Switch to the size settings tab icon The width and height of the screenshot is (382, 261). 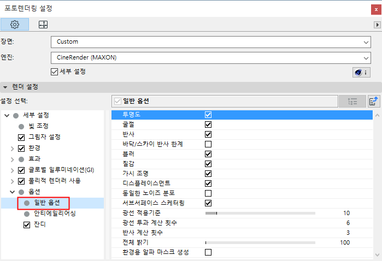tap(43, 25)
